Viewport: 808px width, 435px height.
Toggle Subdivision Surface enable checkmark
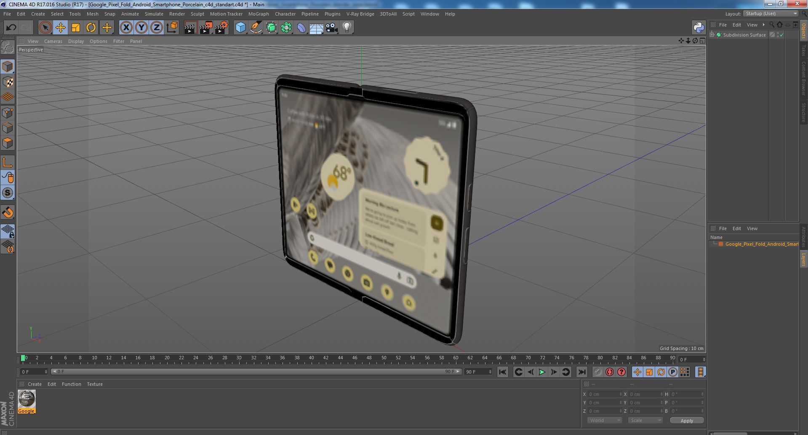click(782, 35)
